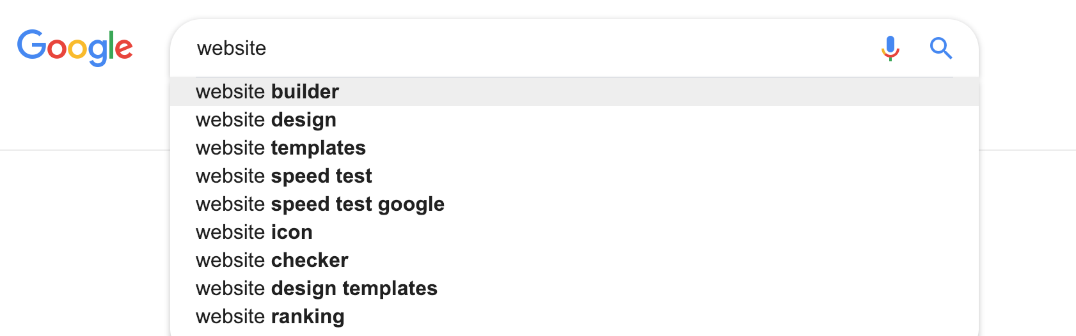Select the "website speed test" suggestion
1076x336 pixels.
(284, 176)
